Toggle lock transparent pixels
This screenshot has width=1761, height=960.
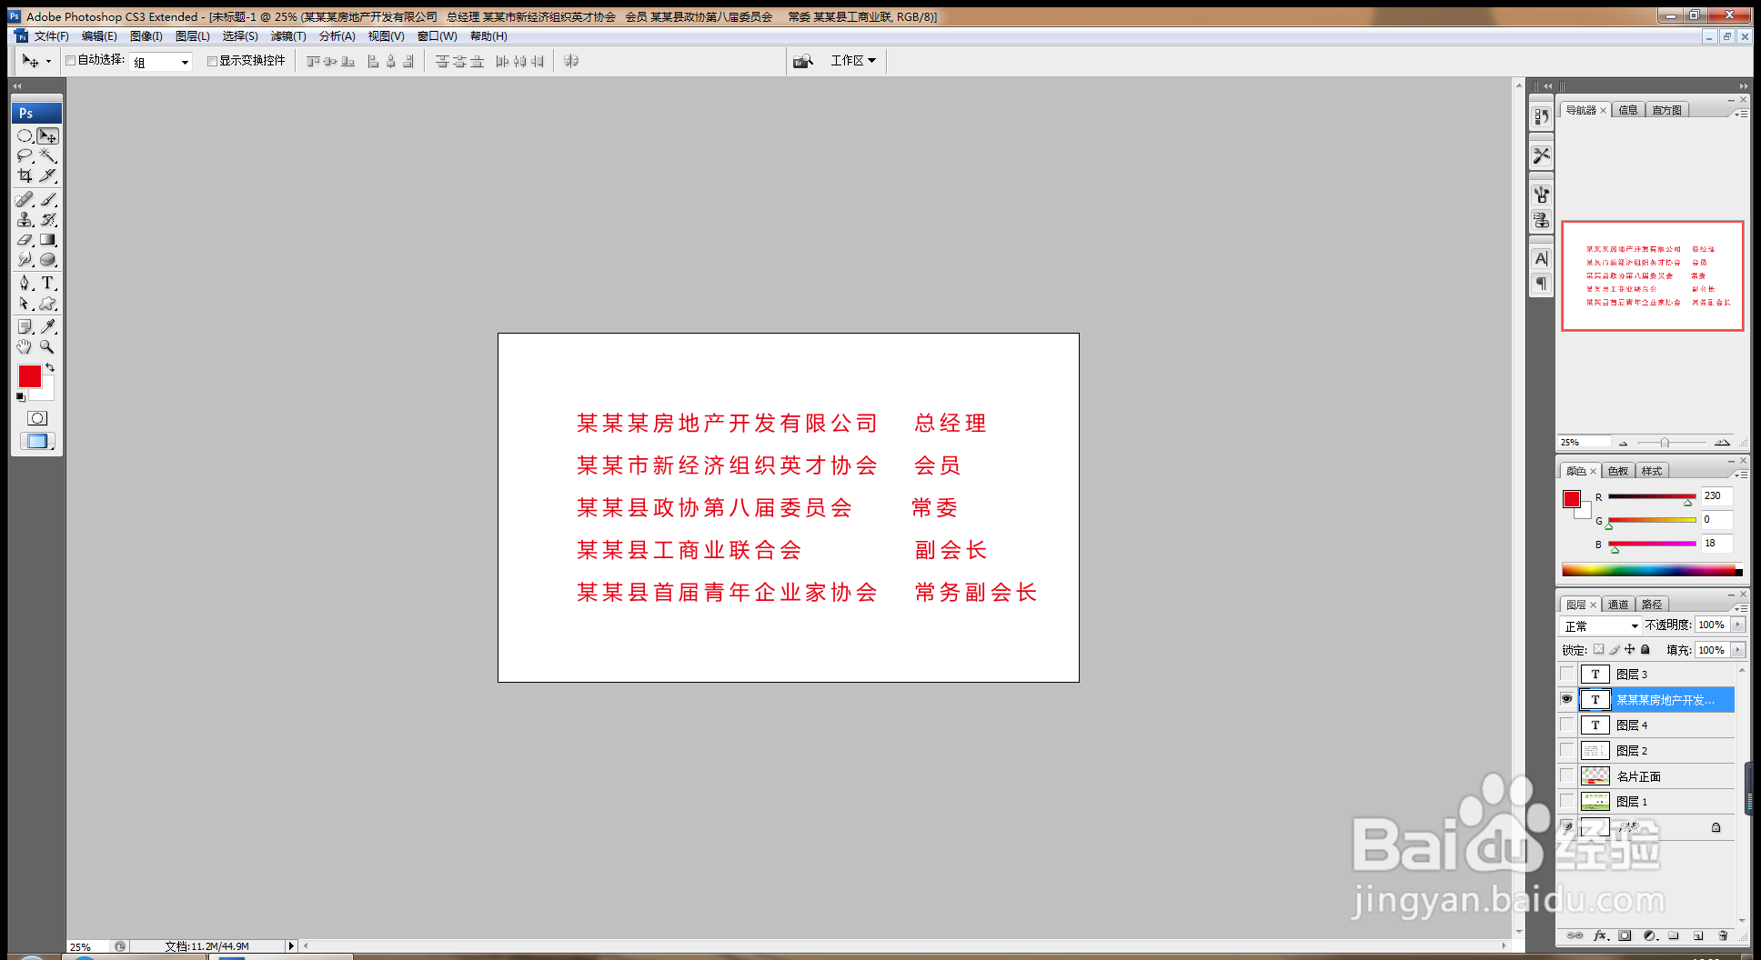(1598, 649)
